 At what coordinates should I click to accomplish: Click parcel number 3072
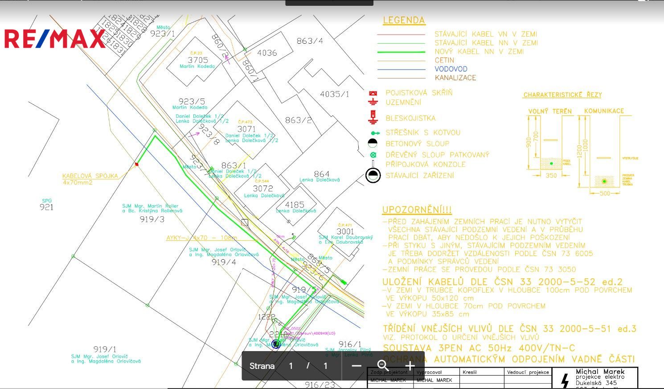click(263, 189)
